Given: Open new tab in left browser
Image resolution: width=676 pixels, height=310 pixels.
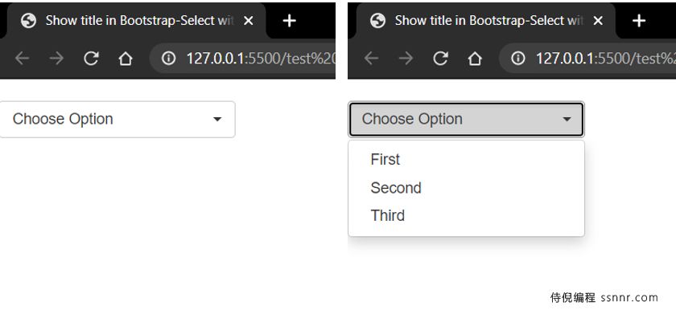Looking at the screenshot, I should coord(289,20).
